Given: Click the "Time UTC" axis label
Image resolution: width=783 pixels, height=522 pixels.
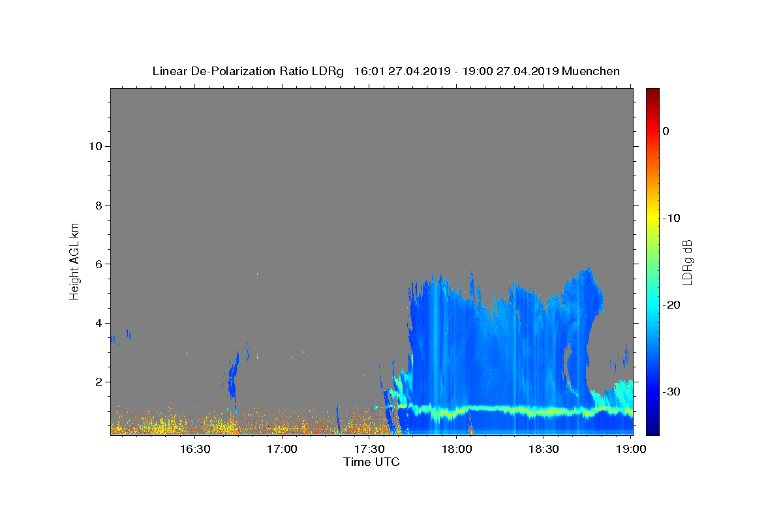Looking at the screenshot, I should [x=371, y=462].
